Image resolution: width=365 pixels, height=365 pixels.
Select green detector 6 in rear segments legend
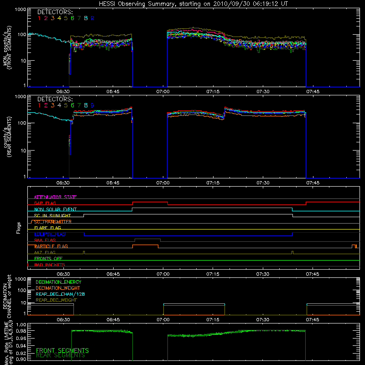click(x=73, y=105)
